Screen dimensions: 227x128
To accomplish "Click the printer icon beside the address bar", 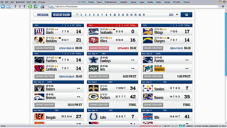I will (x=223, y=6).
